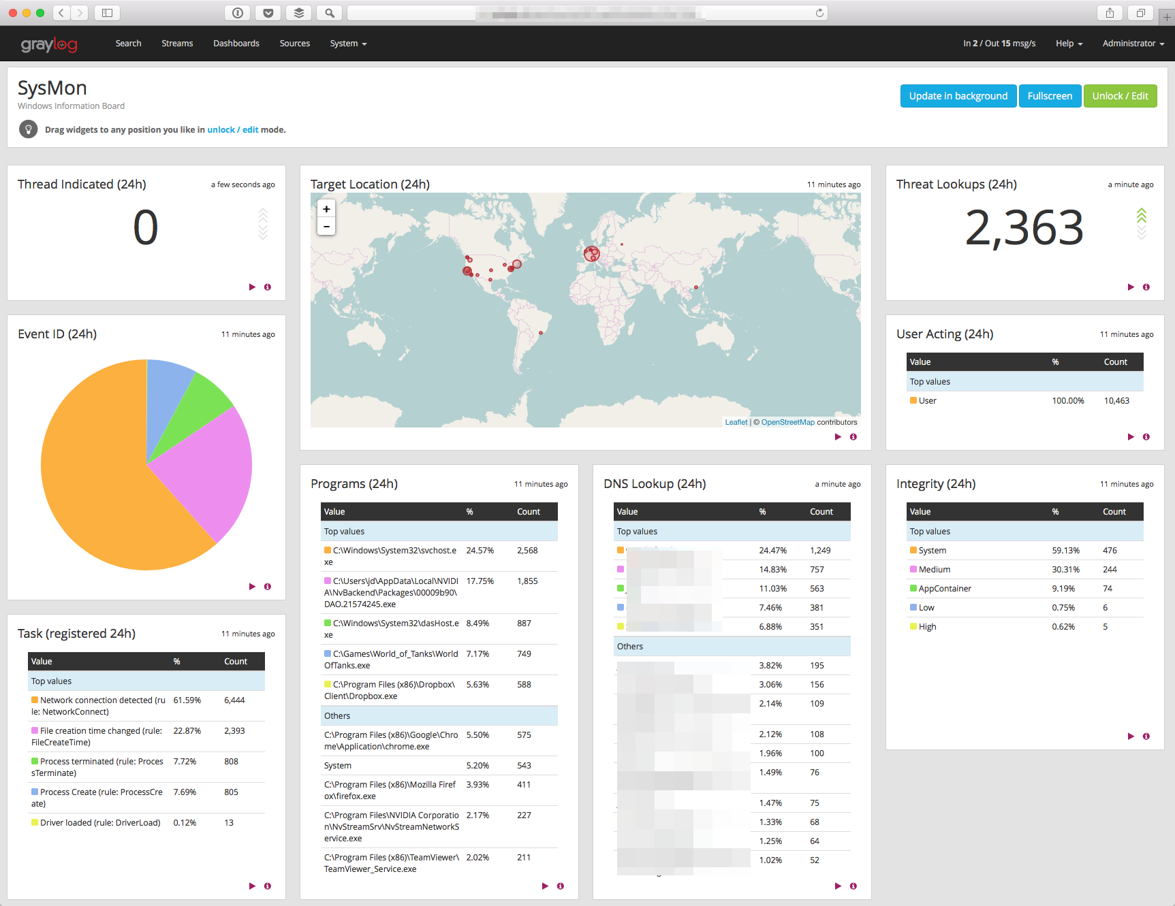Click the Unlock / Edit button

1120,96
